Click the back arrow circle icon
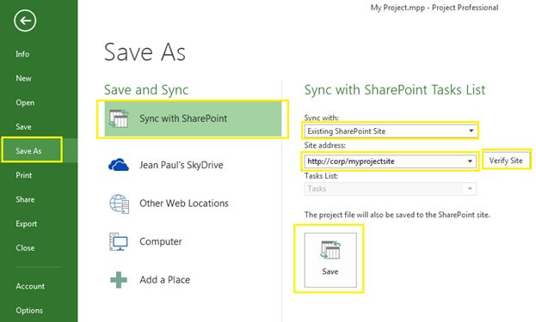 point(25,21)
